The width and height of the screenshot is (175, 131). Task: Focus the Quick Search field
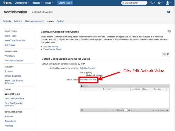[134, 3]
